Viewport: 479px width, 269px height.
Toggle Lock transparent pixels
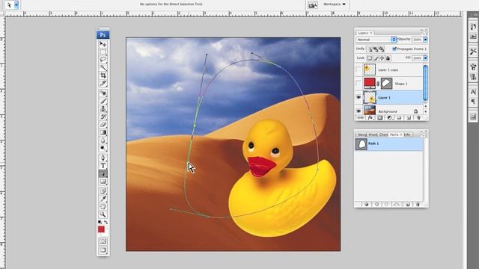tap(370, 58)
